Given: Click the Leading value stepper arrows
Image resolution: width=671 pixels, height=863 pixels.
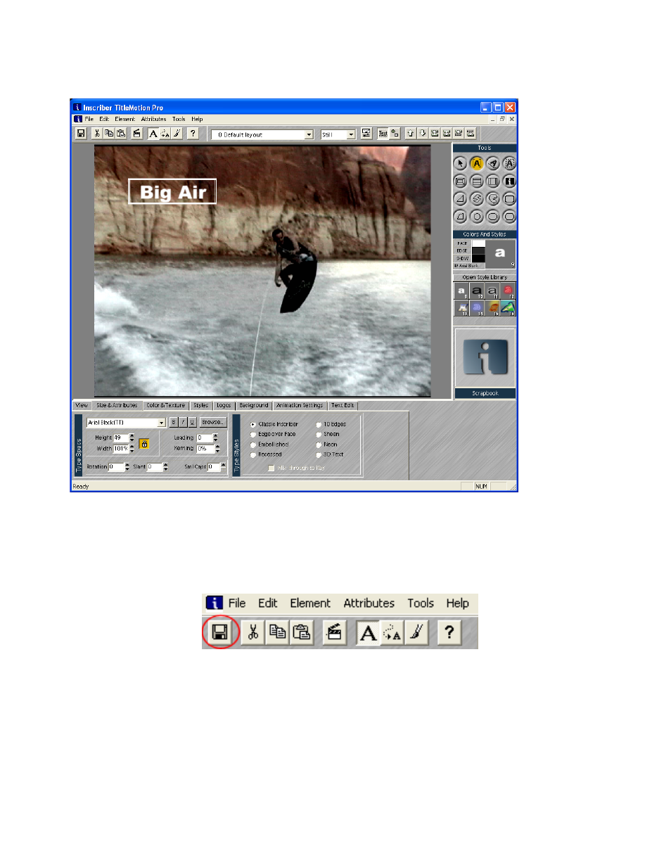Looking at the screenshot, I should point(215,437).
